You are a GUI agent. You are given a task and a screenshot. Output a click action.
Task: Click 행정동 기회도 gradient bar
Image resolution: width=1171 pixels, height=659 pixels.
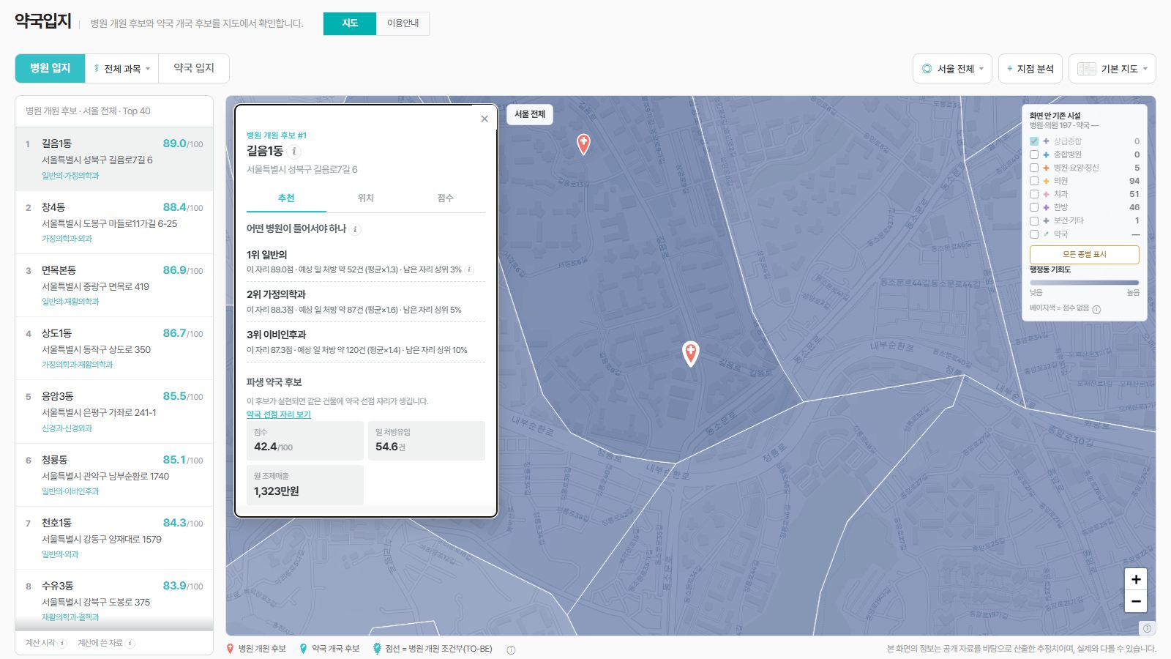1085,282
